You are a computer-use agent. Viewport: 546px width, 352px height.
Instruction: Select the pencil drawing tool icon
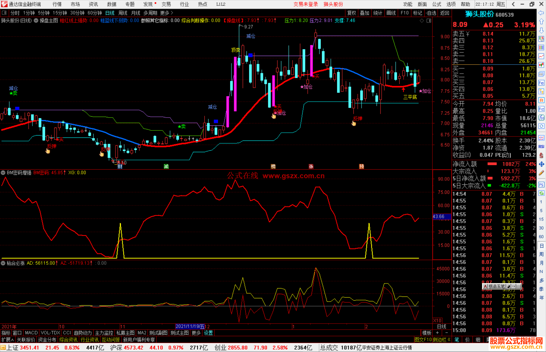(541, 173)
